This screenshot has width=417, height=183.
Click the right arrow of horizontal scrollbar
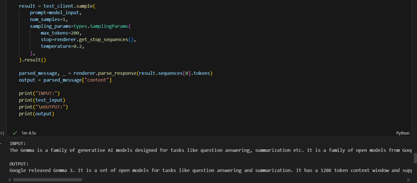pos(408,180)
